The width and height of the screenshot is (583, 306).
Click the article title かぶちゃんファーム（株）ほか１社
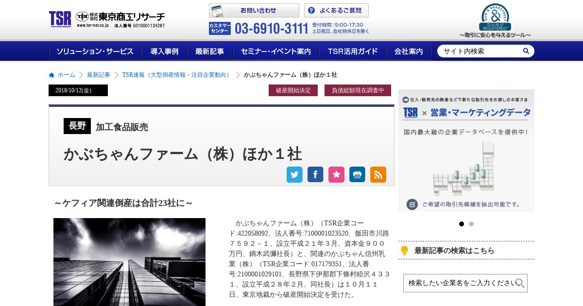point(183,154)
